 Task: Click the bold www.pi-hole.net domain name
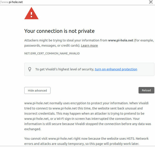pos(121,40)
